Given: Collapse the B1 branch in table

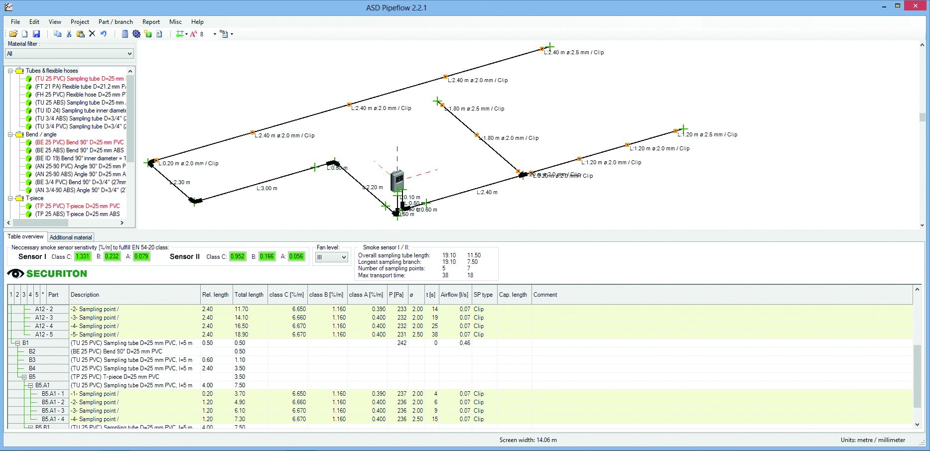Looking at the screenshot, I should click(17, 343).
